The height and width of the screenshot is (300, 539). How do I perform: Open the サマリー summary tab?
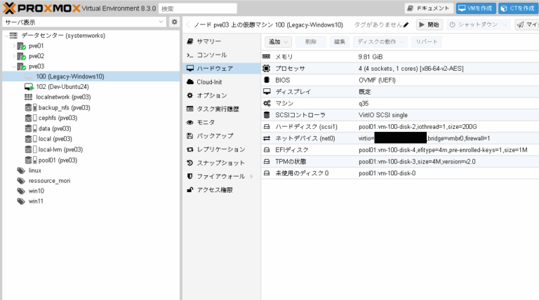pyautogui.click(x=221, y=41)
